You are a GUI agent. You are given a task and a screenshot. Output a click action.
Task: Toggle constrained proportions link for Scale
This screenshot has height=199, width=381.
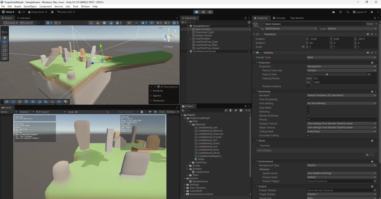303,47
